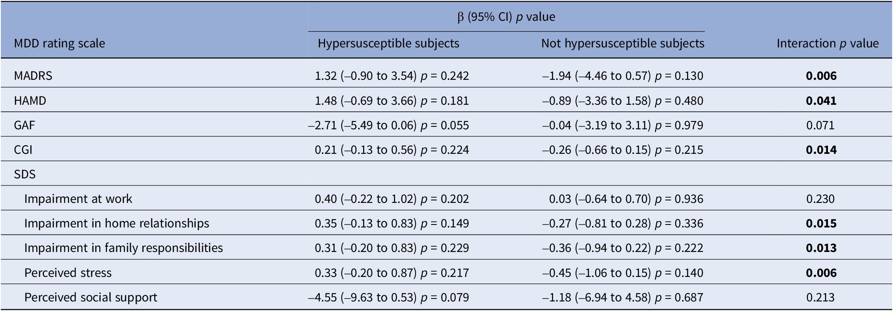This screenshot has height=311, width=893.
Task: Select "Impairment in home relationships" row label
Action: [117, 223]
